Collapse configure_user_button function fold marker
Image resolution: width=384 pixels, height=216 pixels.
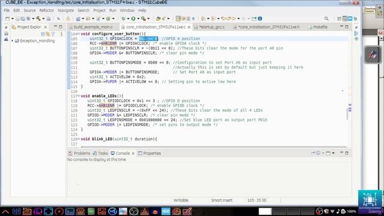coord(79,34)
